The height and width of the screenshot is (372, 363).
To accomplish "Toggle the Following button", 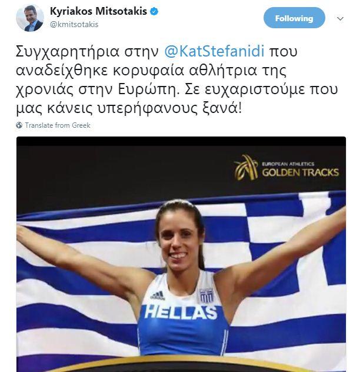I will 294,18.
